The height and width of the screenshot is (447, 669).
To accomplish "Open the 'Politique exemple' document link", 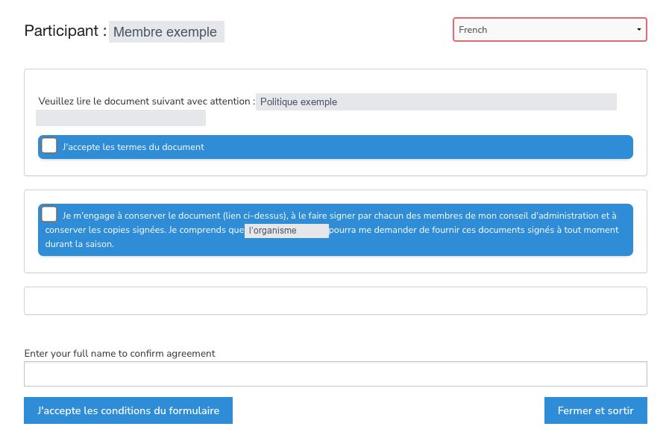I will click(298, 102).
